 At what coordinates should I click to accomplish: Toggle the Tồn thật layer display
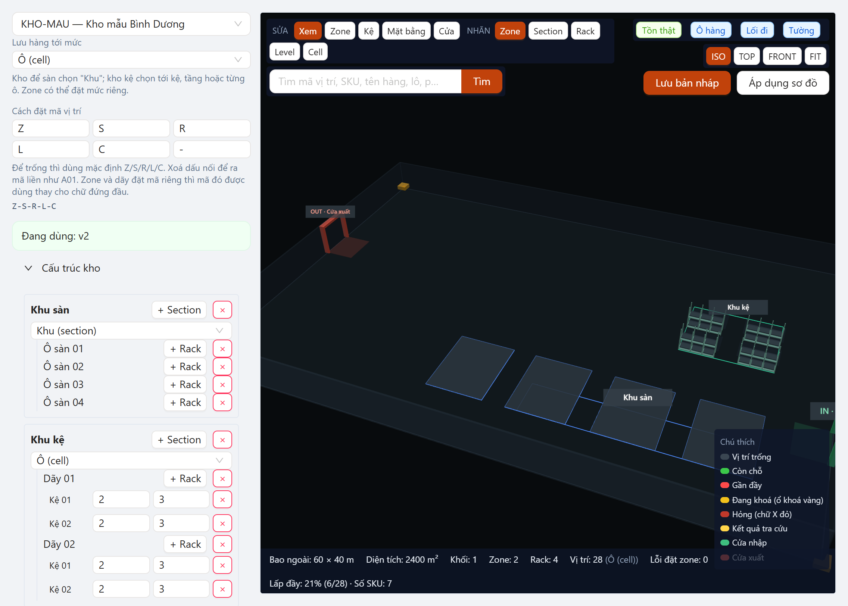658,31
